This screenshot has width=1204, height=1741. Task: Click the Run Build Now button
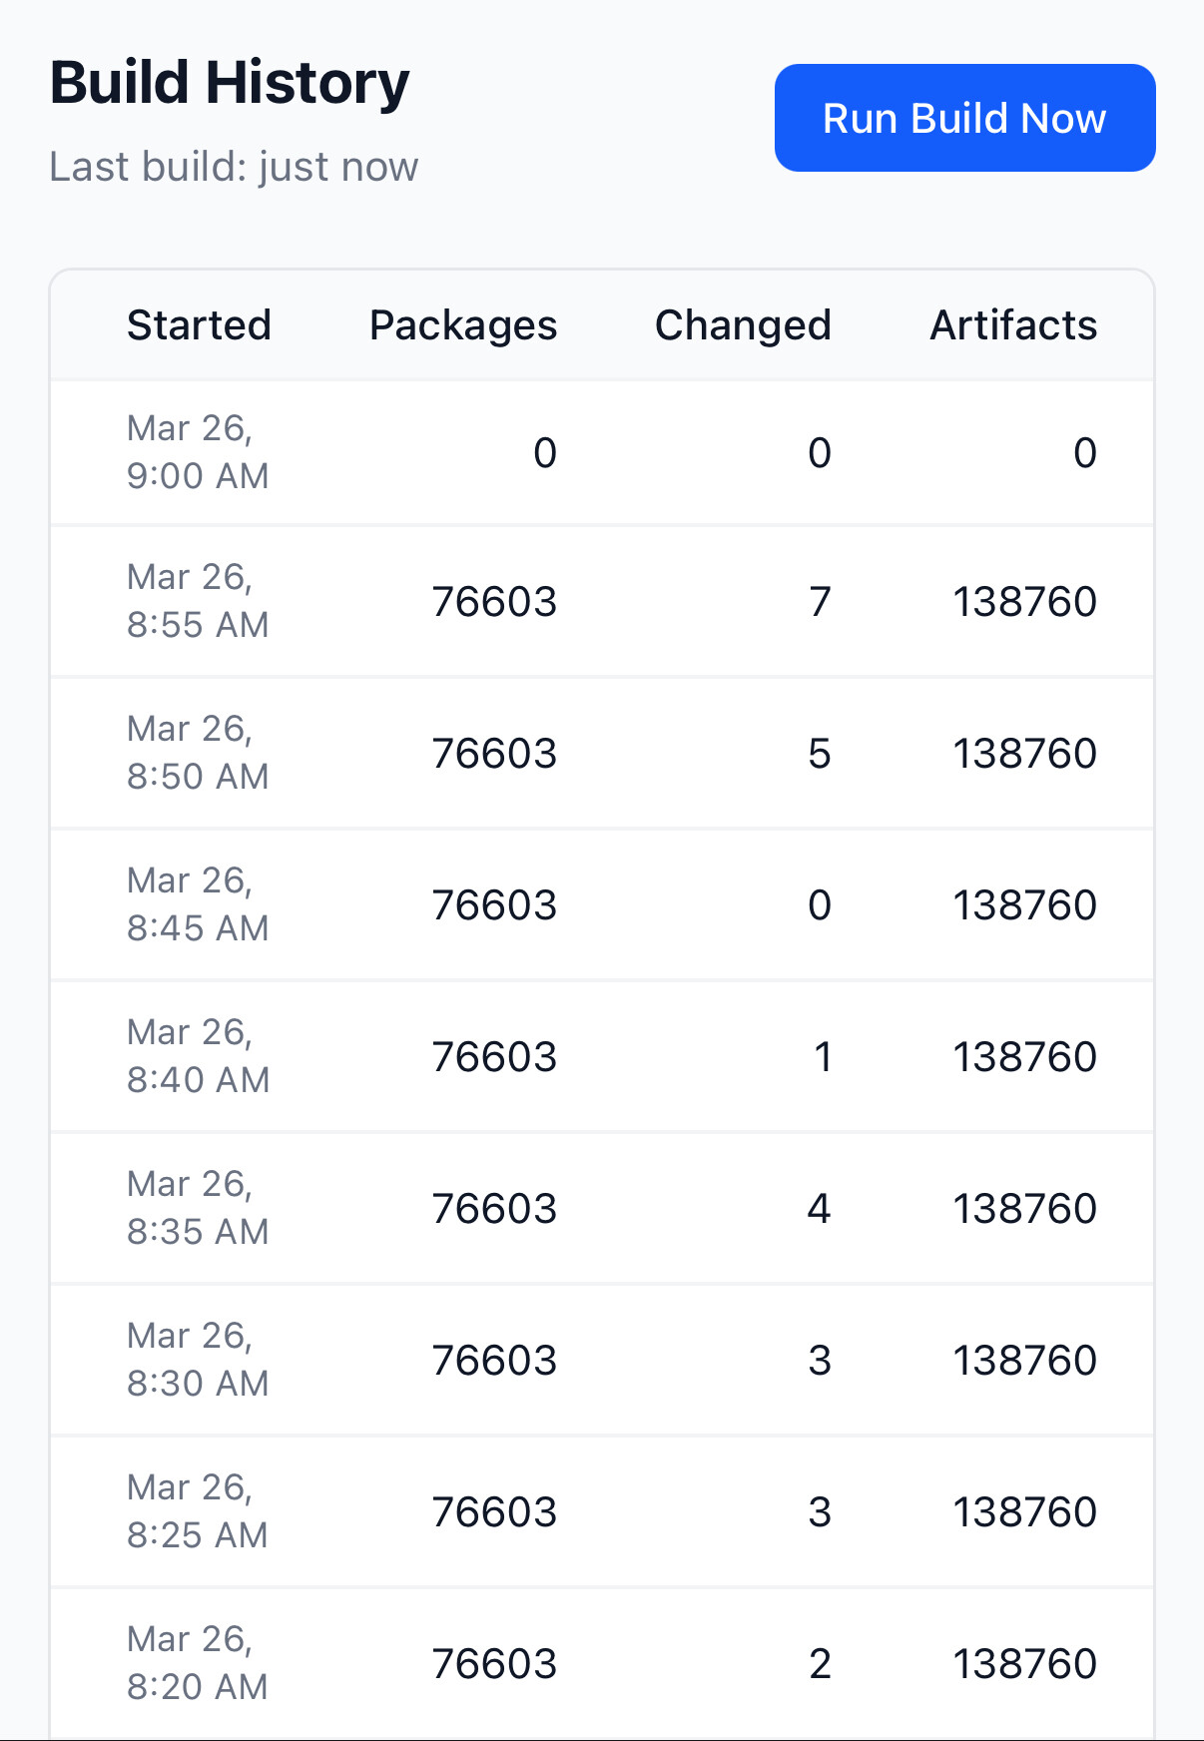pos(964,118)
